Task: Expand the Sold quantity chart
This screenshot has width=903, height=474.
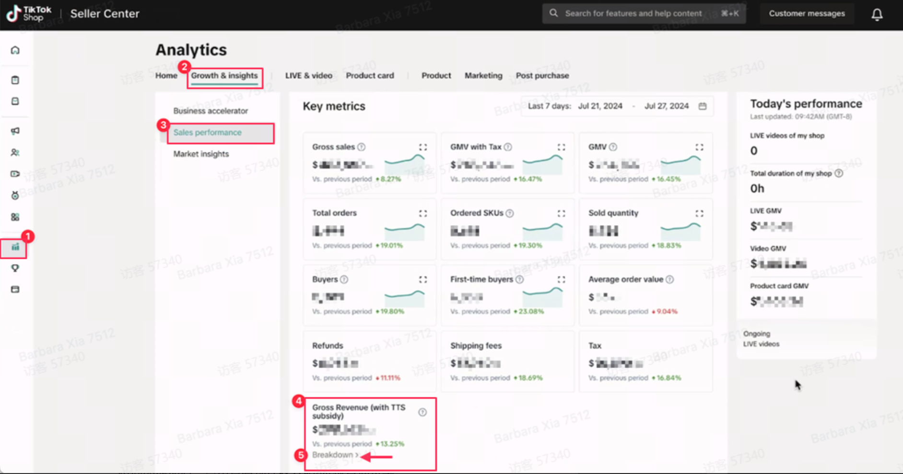Action: tap(699, 213)
